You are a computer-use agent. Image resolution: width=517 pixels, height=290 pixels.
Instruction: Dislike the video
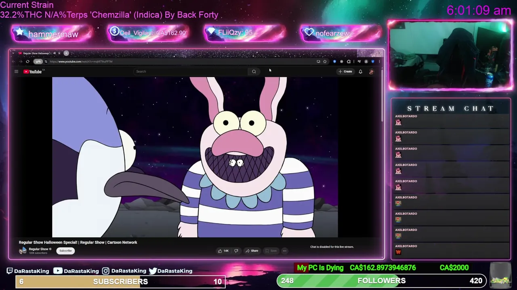coord(236,251)
